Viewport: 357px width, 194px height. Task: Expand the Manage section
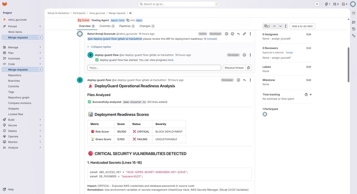coord(40,47)
